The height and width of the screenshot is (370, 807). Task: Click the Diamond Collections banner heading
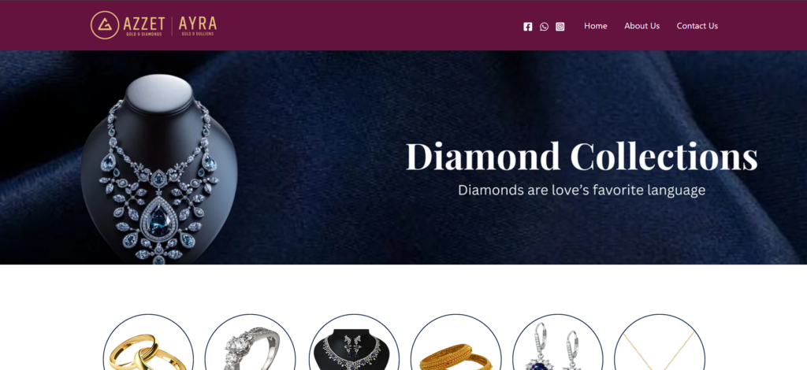coord(582,156)
